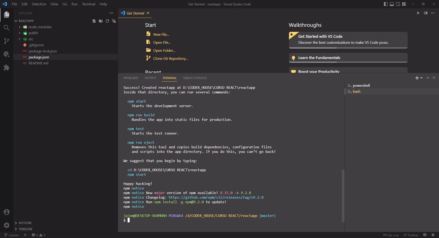Open the Help menu
Screen dimensions: 439x238
click(x=103, y=4)
